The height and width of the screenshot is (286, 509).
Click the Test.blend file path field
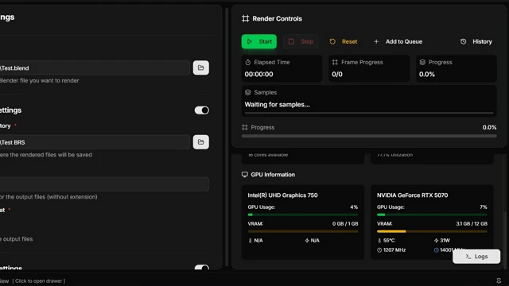point(95,68)
